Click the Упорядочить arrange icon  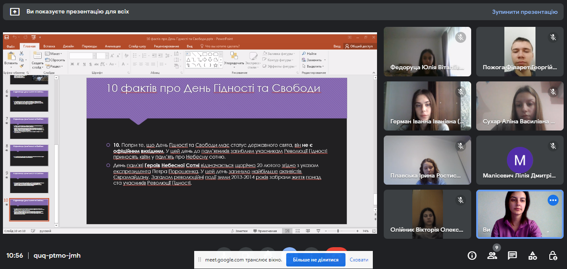(x=234, y=56)
